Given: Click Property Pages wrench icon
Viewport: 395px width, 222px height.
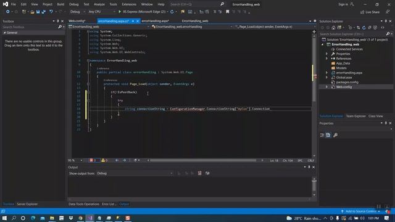Looking at the screenshot, I should (335, 135).
